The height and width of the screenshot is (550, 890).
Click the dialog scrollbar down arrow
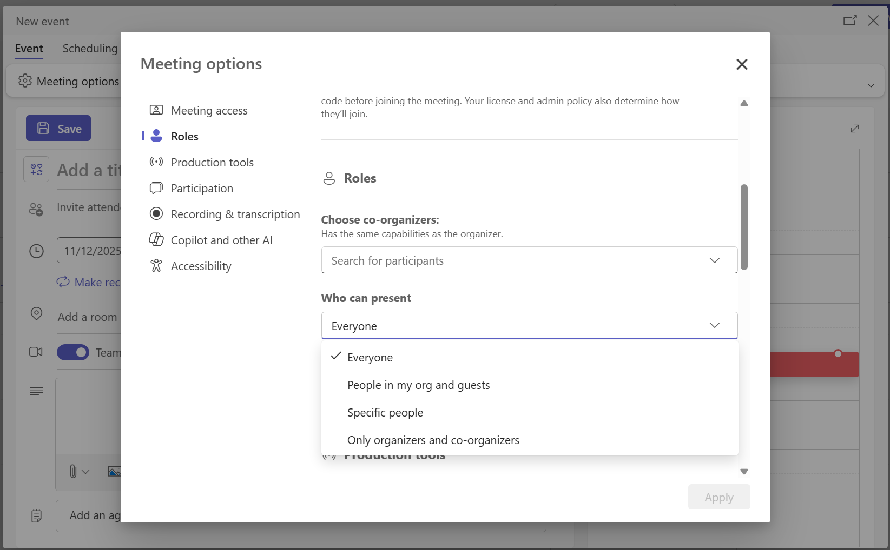click(x=744, y=472)
